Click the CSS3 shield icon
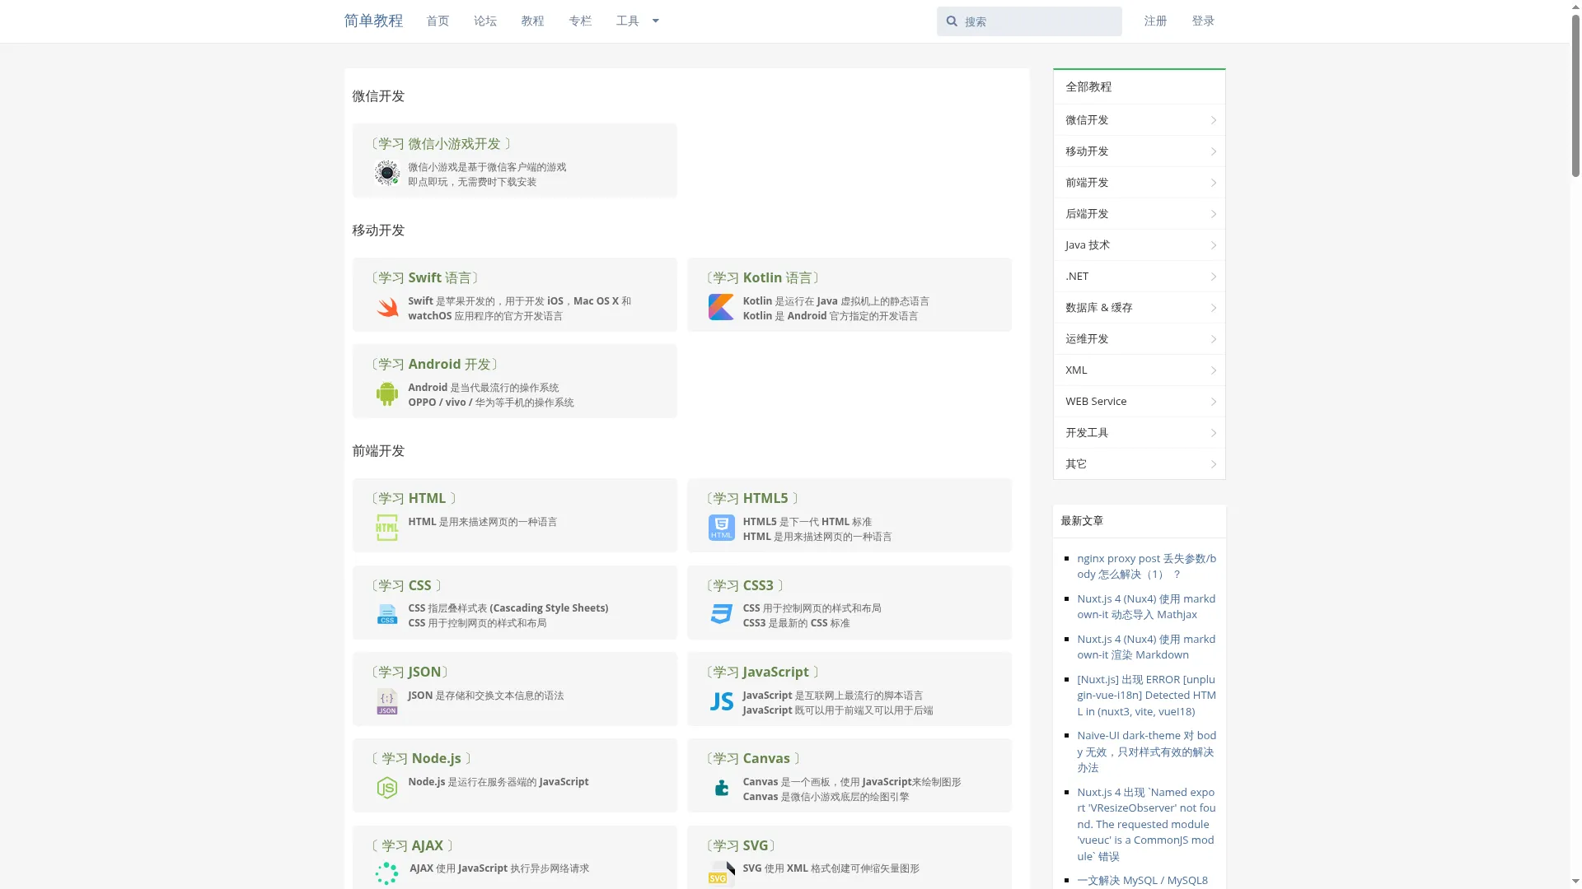The height and width of the screenshot is (889, 1582). click(x=721, y=614)
